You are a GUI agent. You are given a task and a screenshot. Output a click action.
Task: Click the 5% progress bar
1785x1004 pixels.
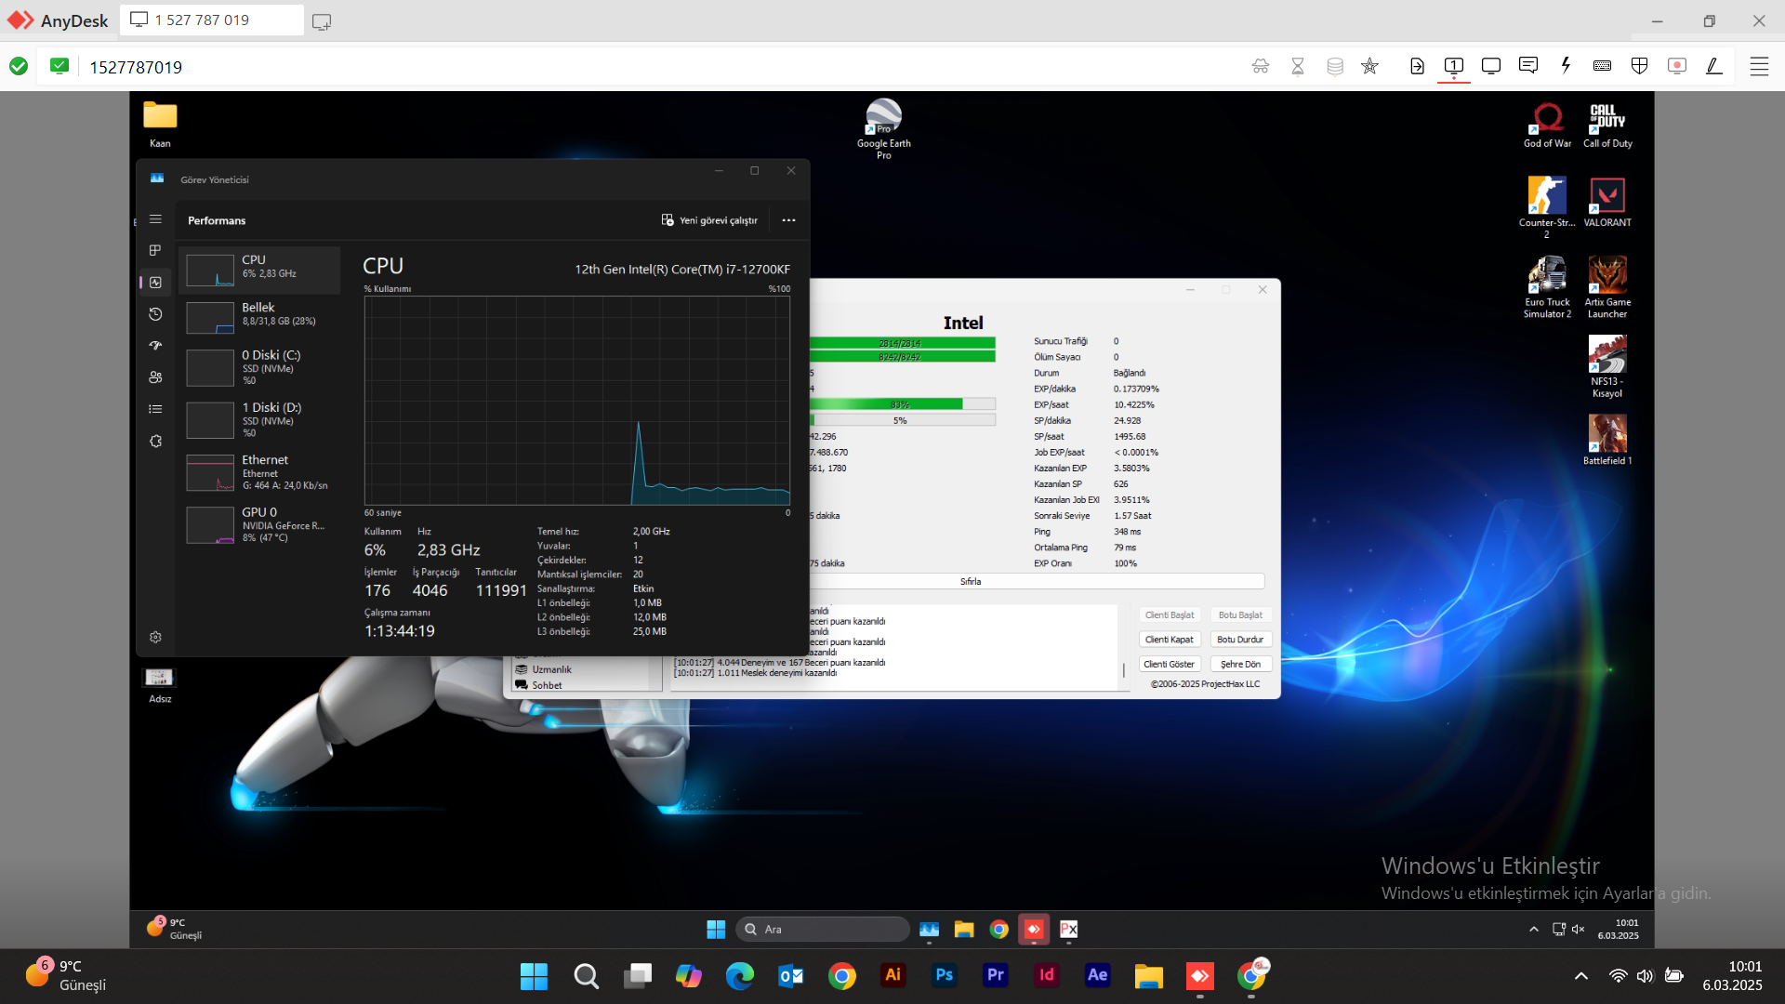pos(903,420)
